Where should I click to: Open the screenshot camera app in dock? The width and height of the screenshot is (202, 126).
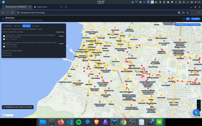[x=159, y=122]
